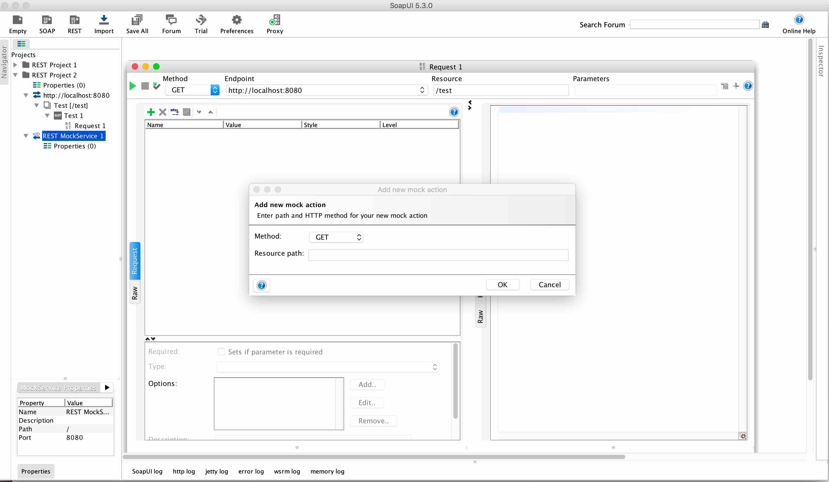Open the error log tab

[x=251, y=472]
